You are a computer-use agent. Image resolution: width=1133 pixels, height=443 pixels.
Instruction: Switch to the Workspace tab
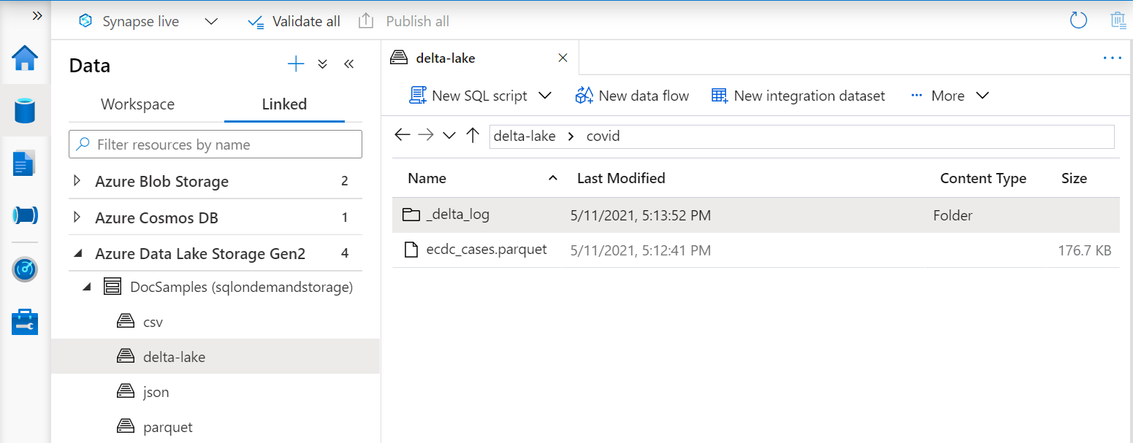[137, 104]
